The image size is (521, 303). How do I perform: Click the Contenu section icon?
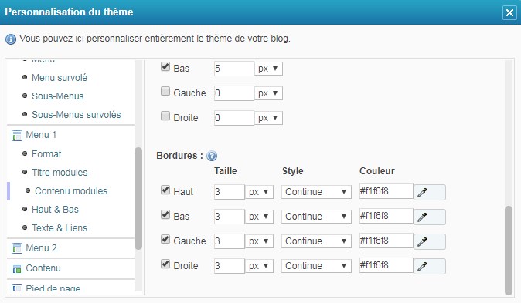[x=16, y=268]
